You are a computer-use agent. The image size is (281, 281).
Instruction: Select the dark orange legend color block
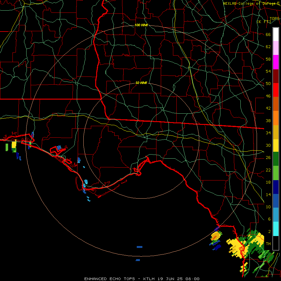pyautogui.click(x=276, y=104)
